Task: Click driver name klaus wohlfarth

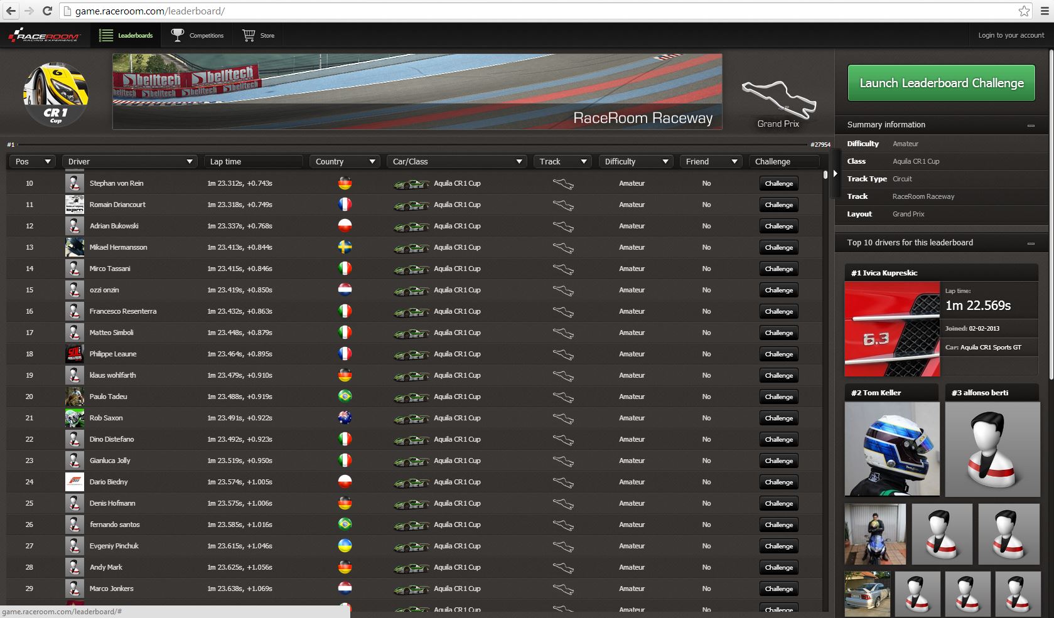Action: [x=112, y=375]
